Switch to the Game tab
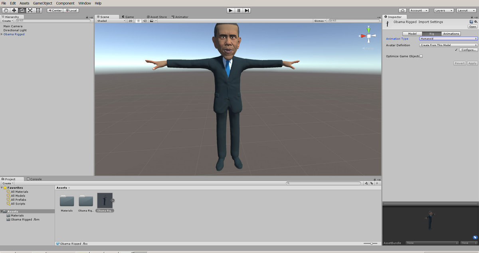Screen dimensions: 479x253 (128, 17)
